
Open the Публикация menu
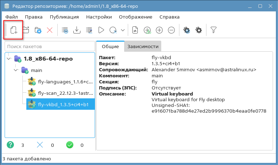(x=64, y=17)
